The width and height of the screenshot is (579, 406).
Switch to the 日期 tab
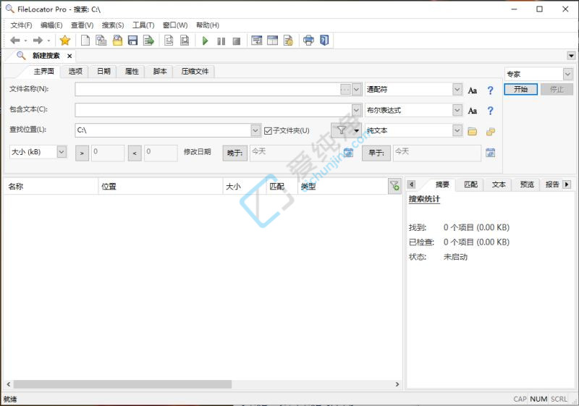[103, 71]
